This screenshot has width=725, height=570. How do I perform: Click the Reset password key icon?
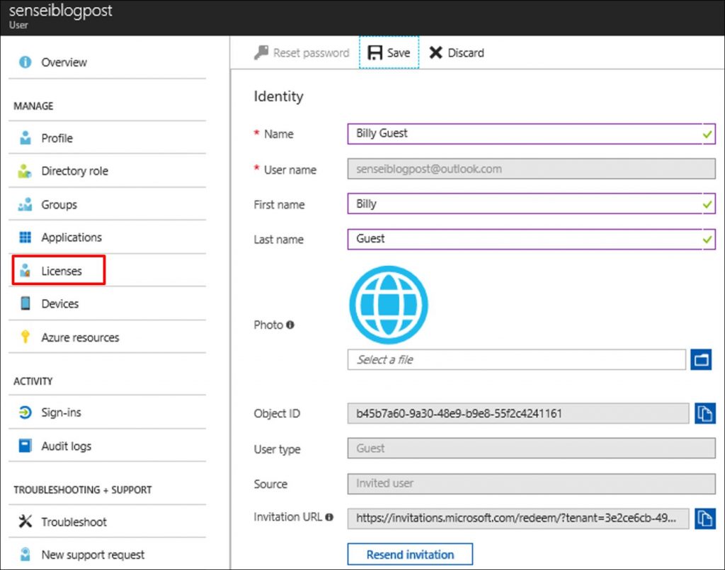[x=261, y=52]
